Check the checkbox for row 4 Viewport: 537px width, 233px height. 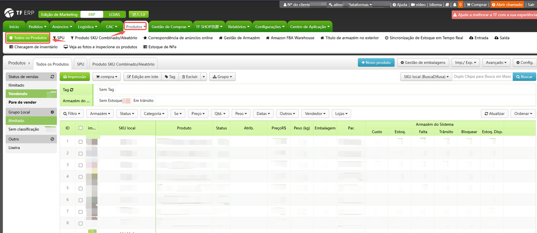(x=81, y=177)
